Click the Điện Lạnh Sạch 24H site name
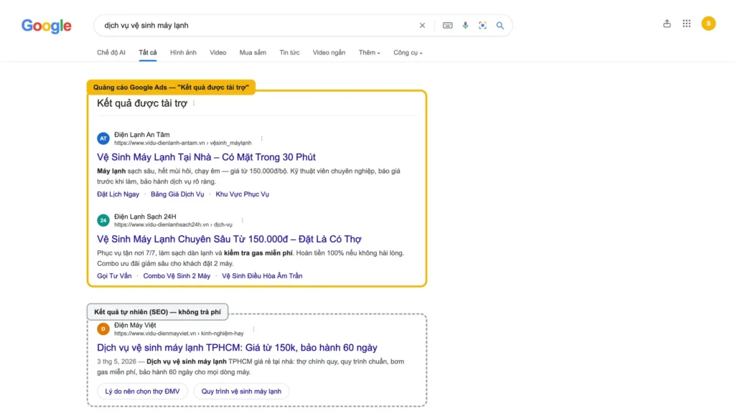This screenshot has width=735, height=413. (x=145, y=217)
